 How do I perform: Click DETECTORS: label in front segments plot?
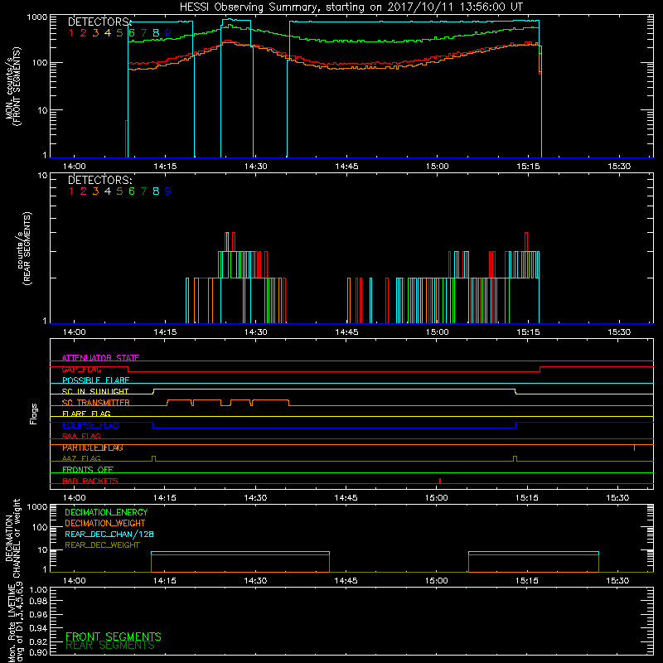pos(100,22)
